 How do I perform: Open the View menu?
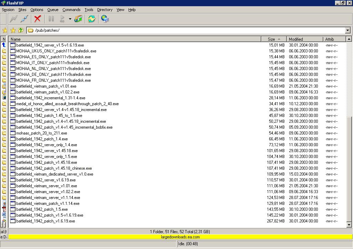120,10
